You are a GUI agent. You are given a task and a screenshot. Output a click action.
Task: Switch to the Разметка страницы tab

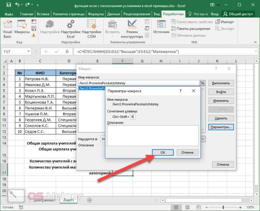coord(69,14)
